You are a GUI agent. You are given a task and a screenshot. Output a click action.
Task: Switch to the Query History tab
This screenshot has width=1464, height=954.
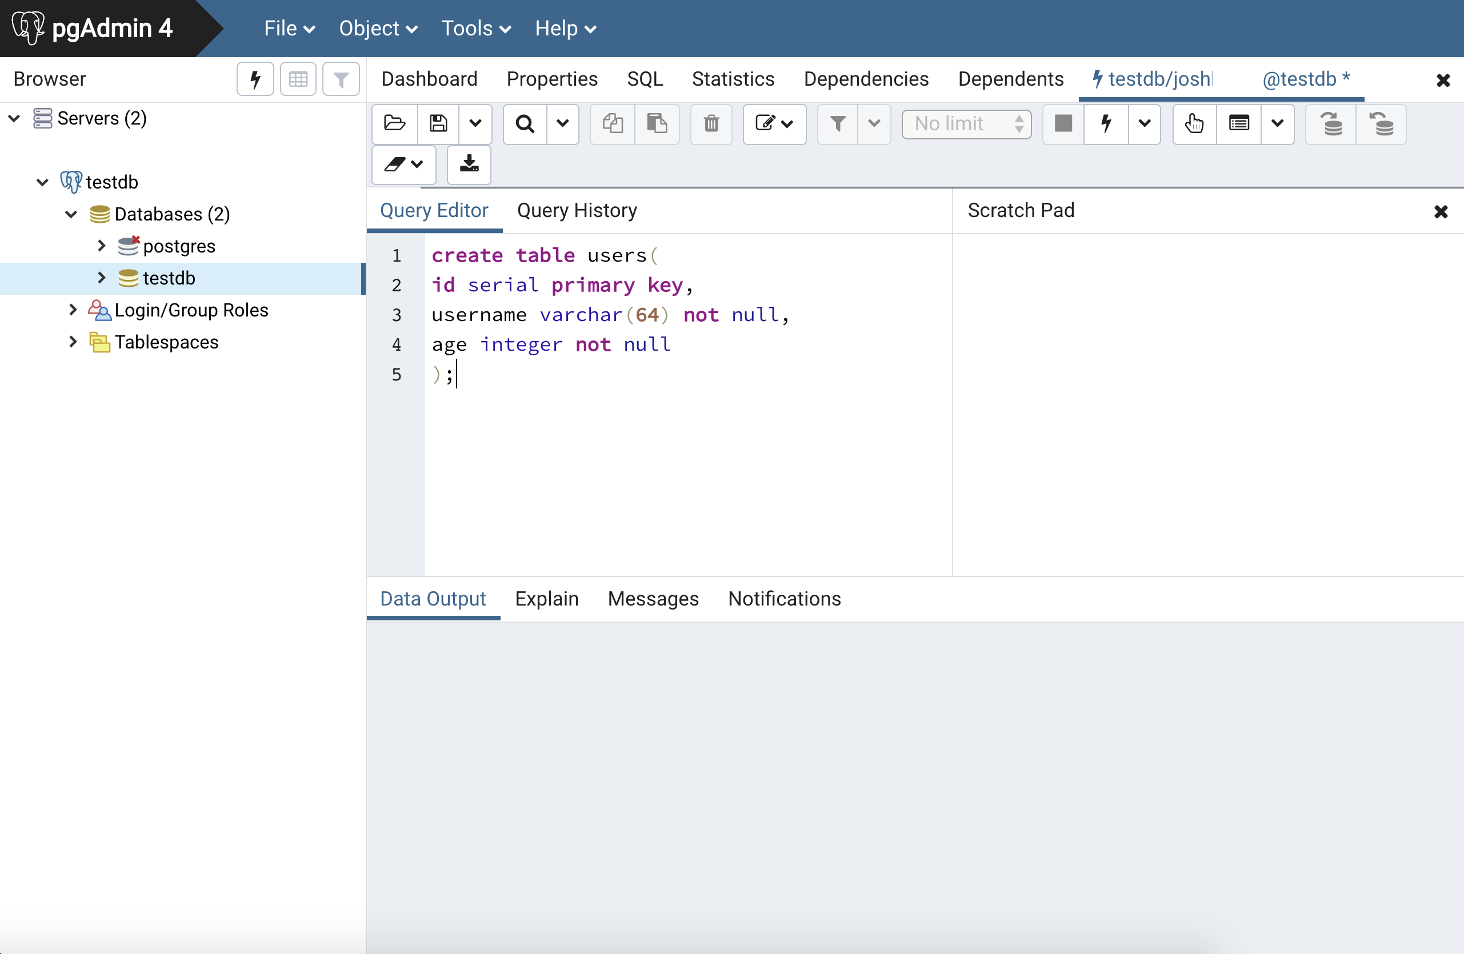pyautogui.click(x=577, y=210)
